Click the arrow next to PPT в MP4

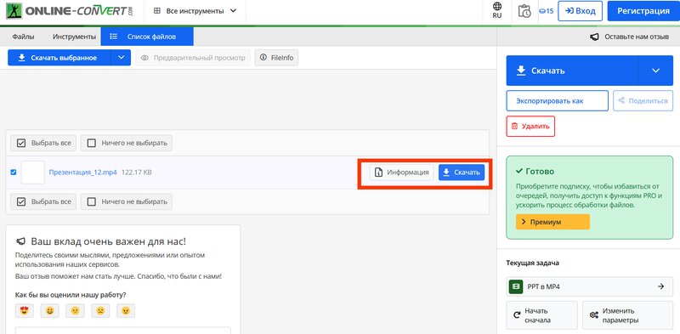[x=661, y=286]
